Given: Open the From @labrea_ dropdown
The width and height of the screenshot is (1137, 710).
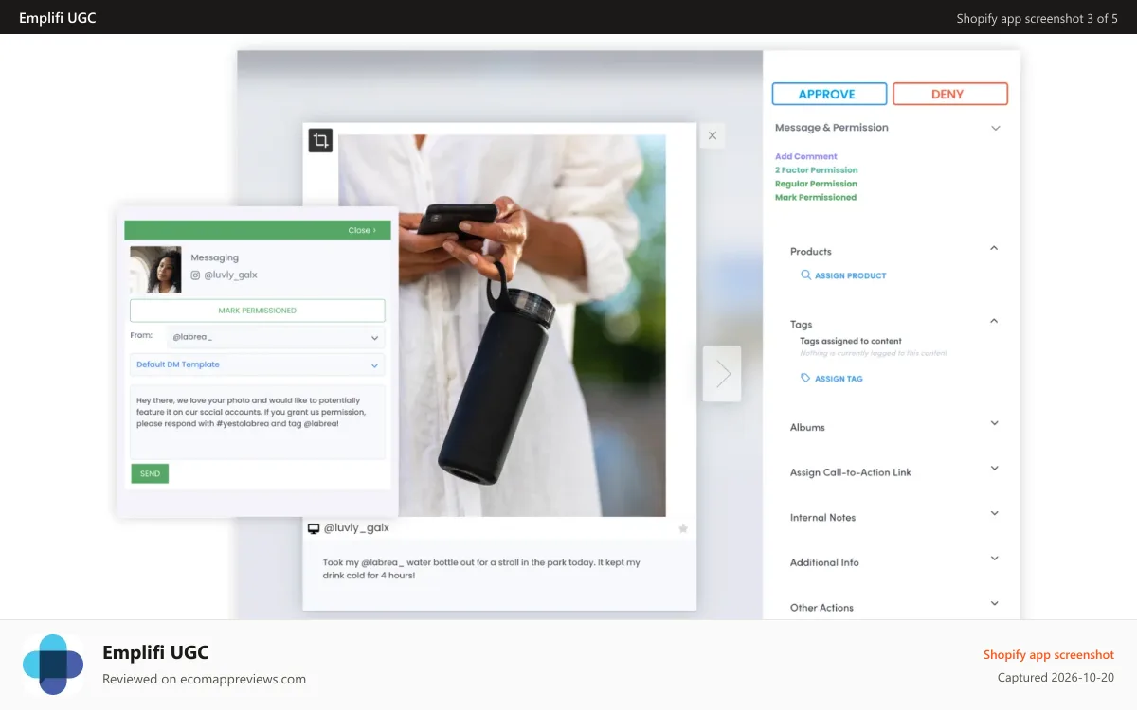Looking at the screenshot, I should [x=275, y=337].
